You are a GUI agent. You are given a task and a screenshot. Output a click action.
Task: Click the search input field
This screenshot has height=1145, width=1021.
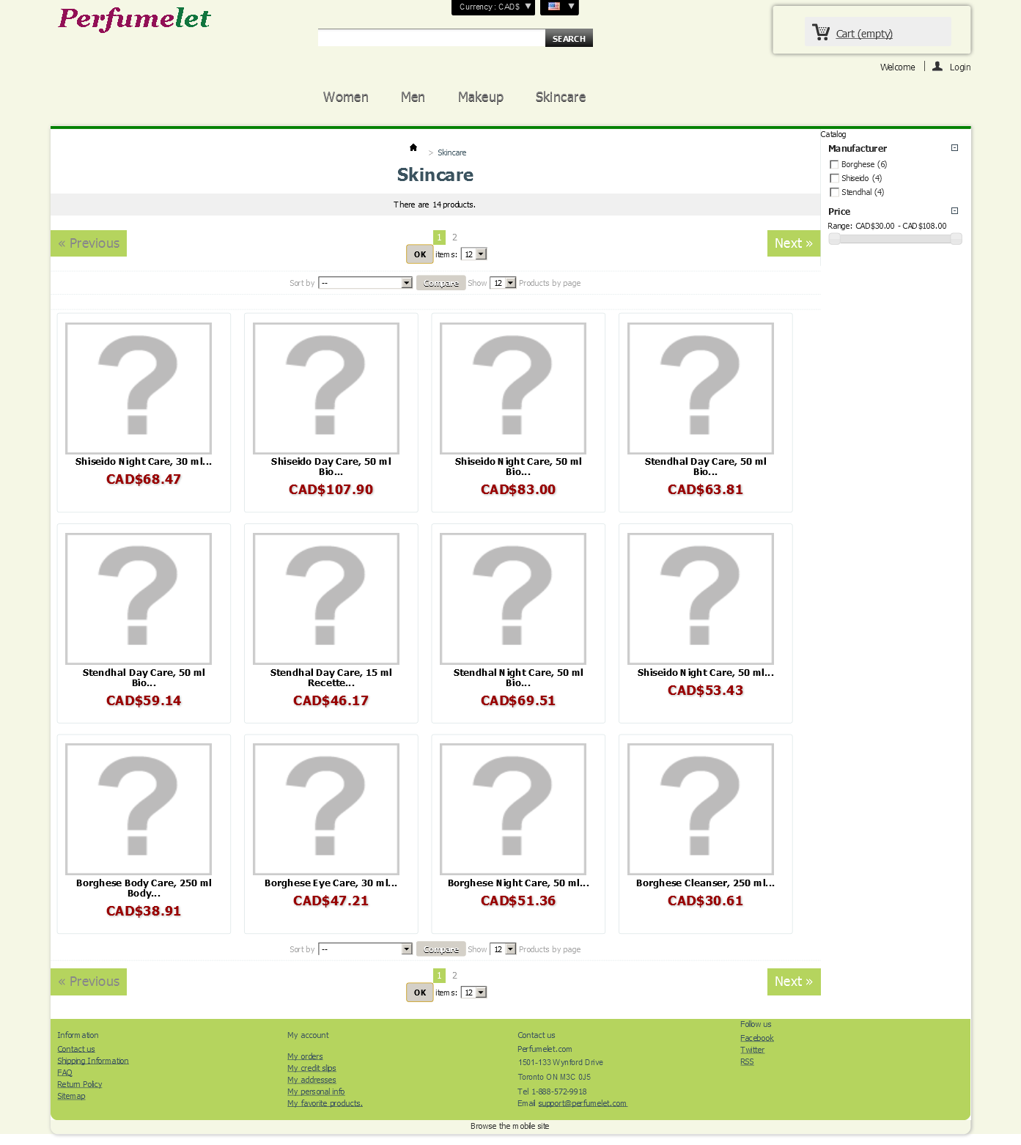coord(432,38)
